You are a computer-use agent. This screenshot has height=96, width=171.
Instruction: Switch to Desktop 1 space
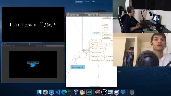pos(79,2)
